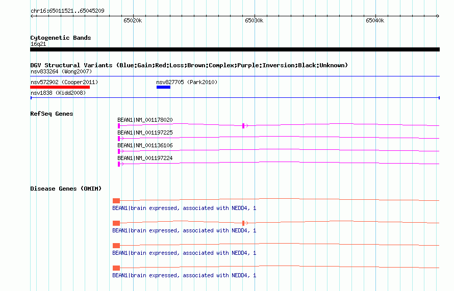Click the black 16q21 cytogenetic band bar
The image size is (454, 291).
click(235, 49)
